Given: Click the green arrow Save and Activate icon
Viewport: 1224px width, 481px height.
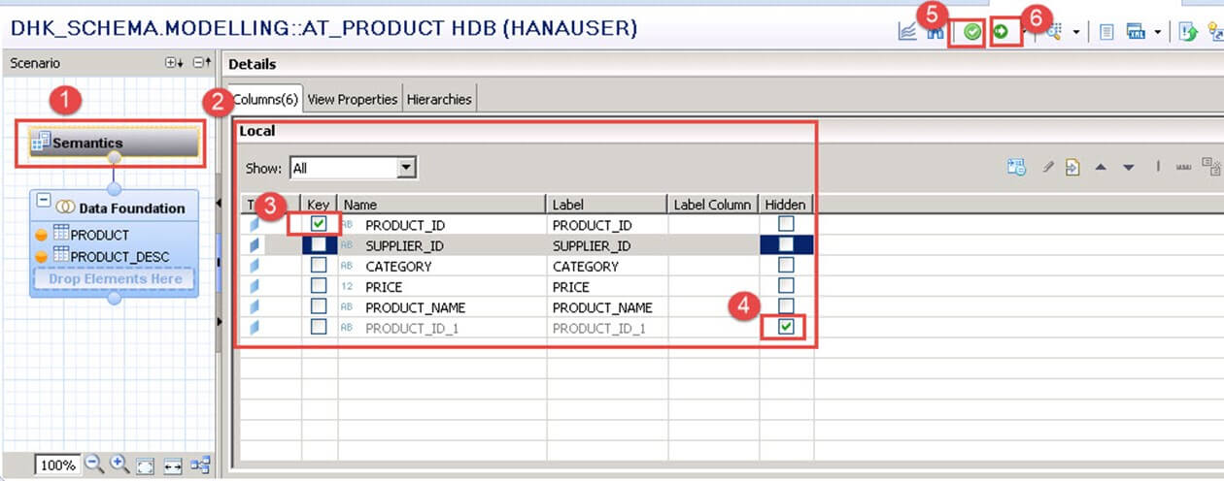Looking at the screenshot, I should [x=1000, y=32].
